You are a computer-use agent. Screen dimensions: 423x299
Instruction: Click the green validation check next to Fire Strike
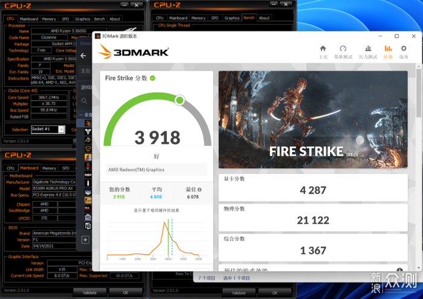pyautogui.click(x=152, y=78)
